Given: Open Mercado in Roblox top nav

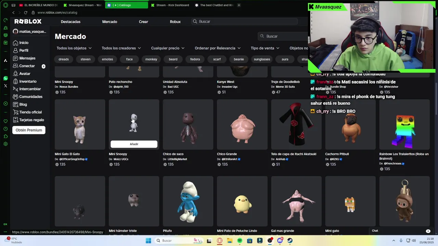Looking at the screenshot, I should (109, 22).
